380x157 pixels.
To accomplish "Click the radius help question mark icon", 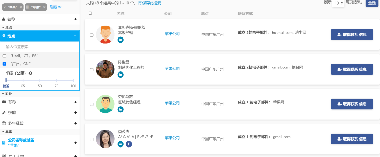I will (31, 73).
